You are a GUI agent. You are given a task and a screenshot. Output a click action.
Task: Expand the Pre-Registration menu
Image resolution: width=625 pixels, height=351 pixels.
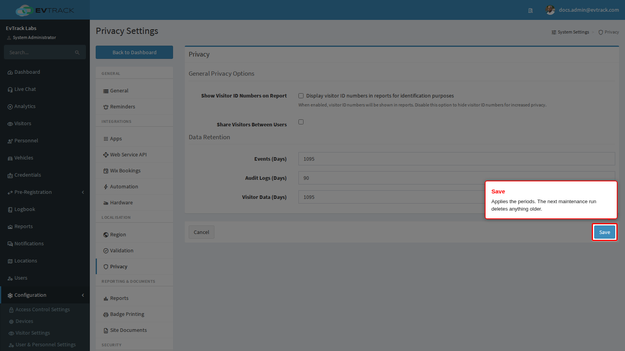(45, 192)
